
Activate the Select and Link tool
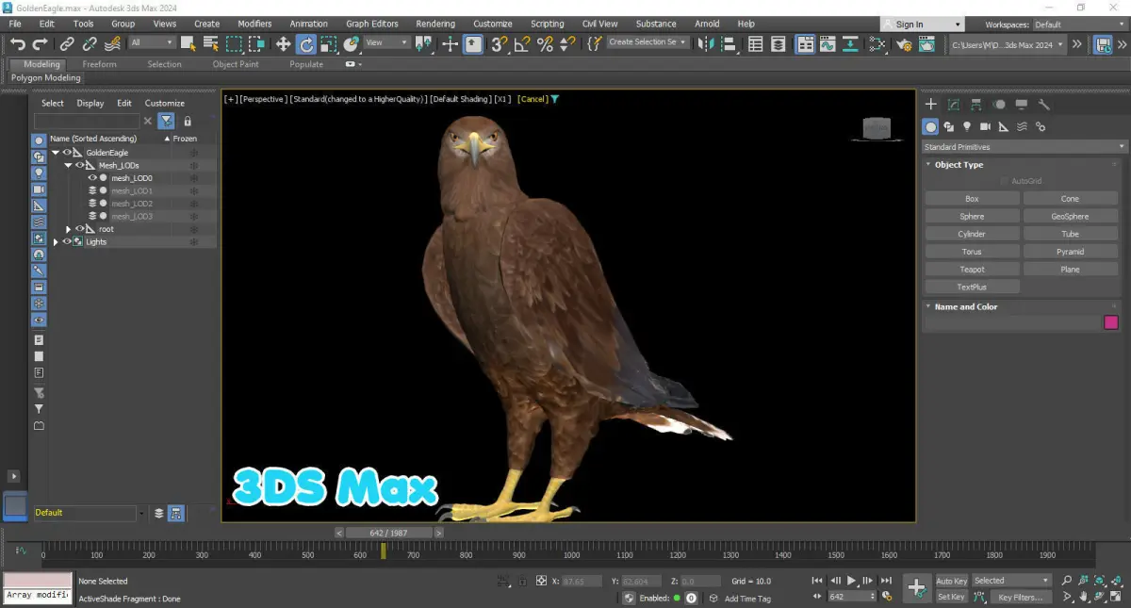[67, 43]
